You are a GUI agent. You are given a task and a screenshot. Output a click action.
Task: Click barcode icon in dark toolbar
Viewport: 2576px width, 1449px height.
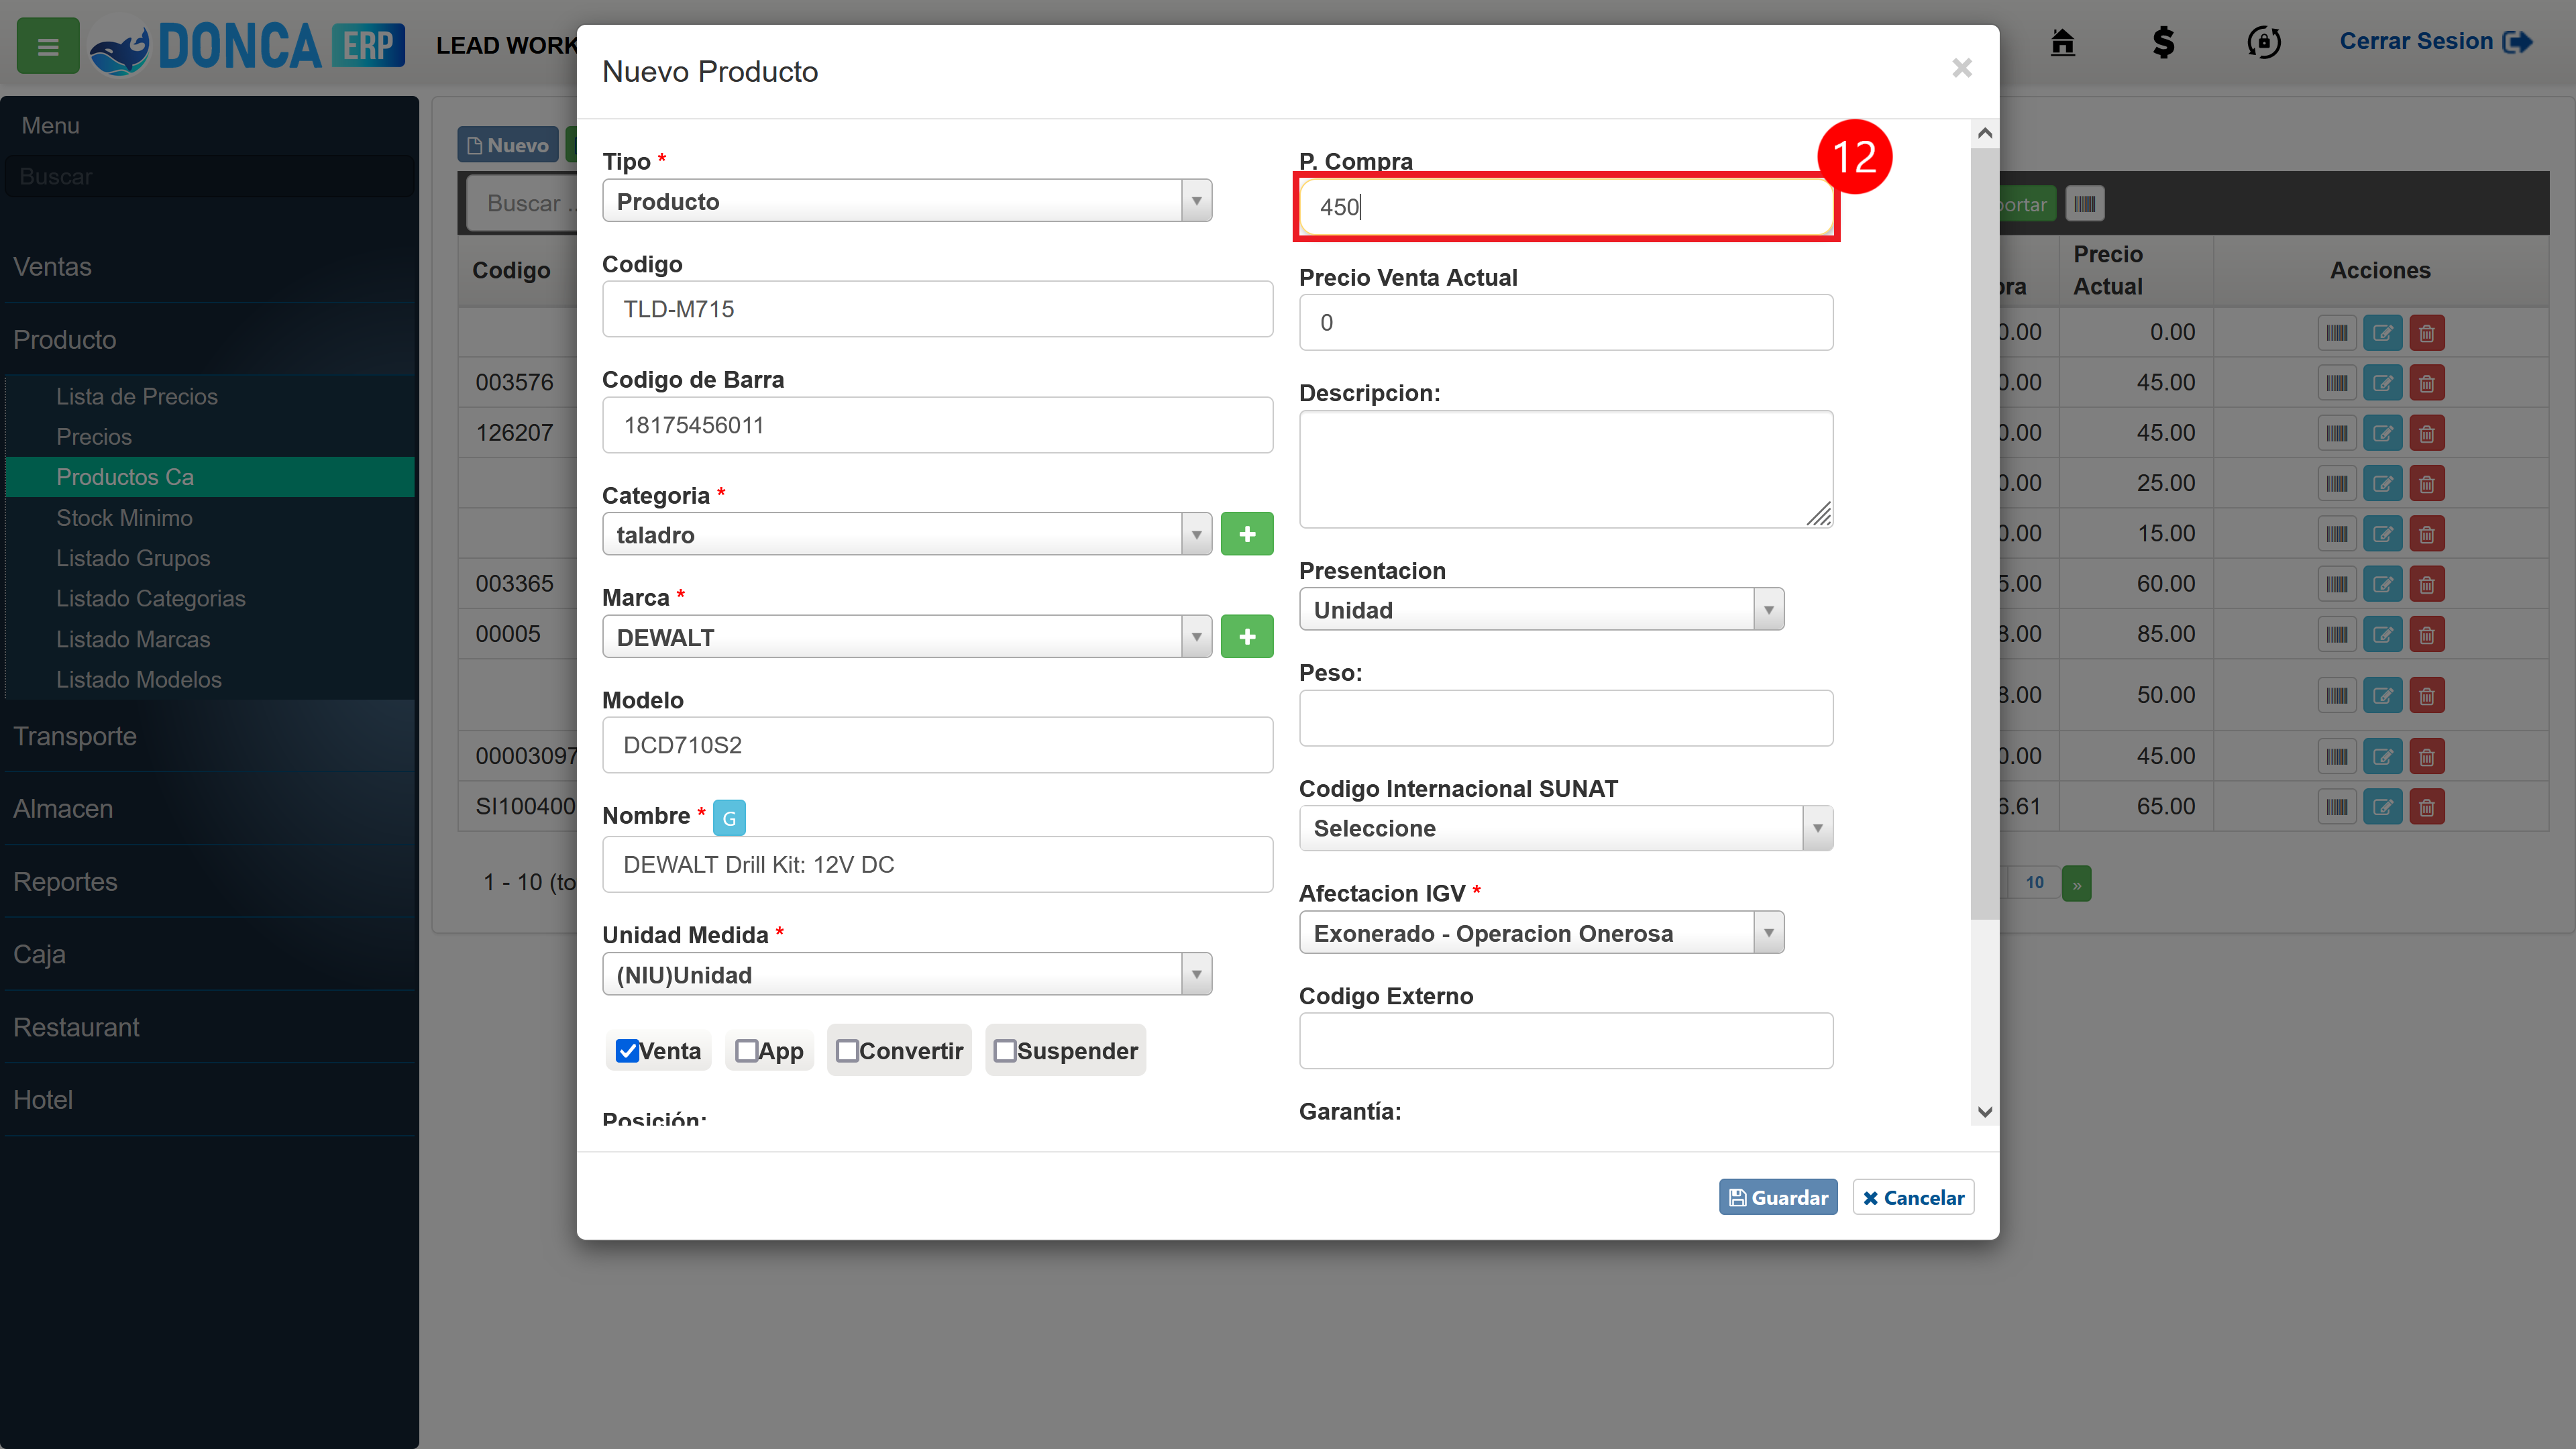[x=2085, y=204]
